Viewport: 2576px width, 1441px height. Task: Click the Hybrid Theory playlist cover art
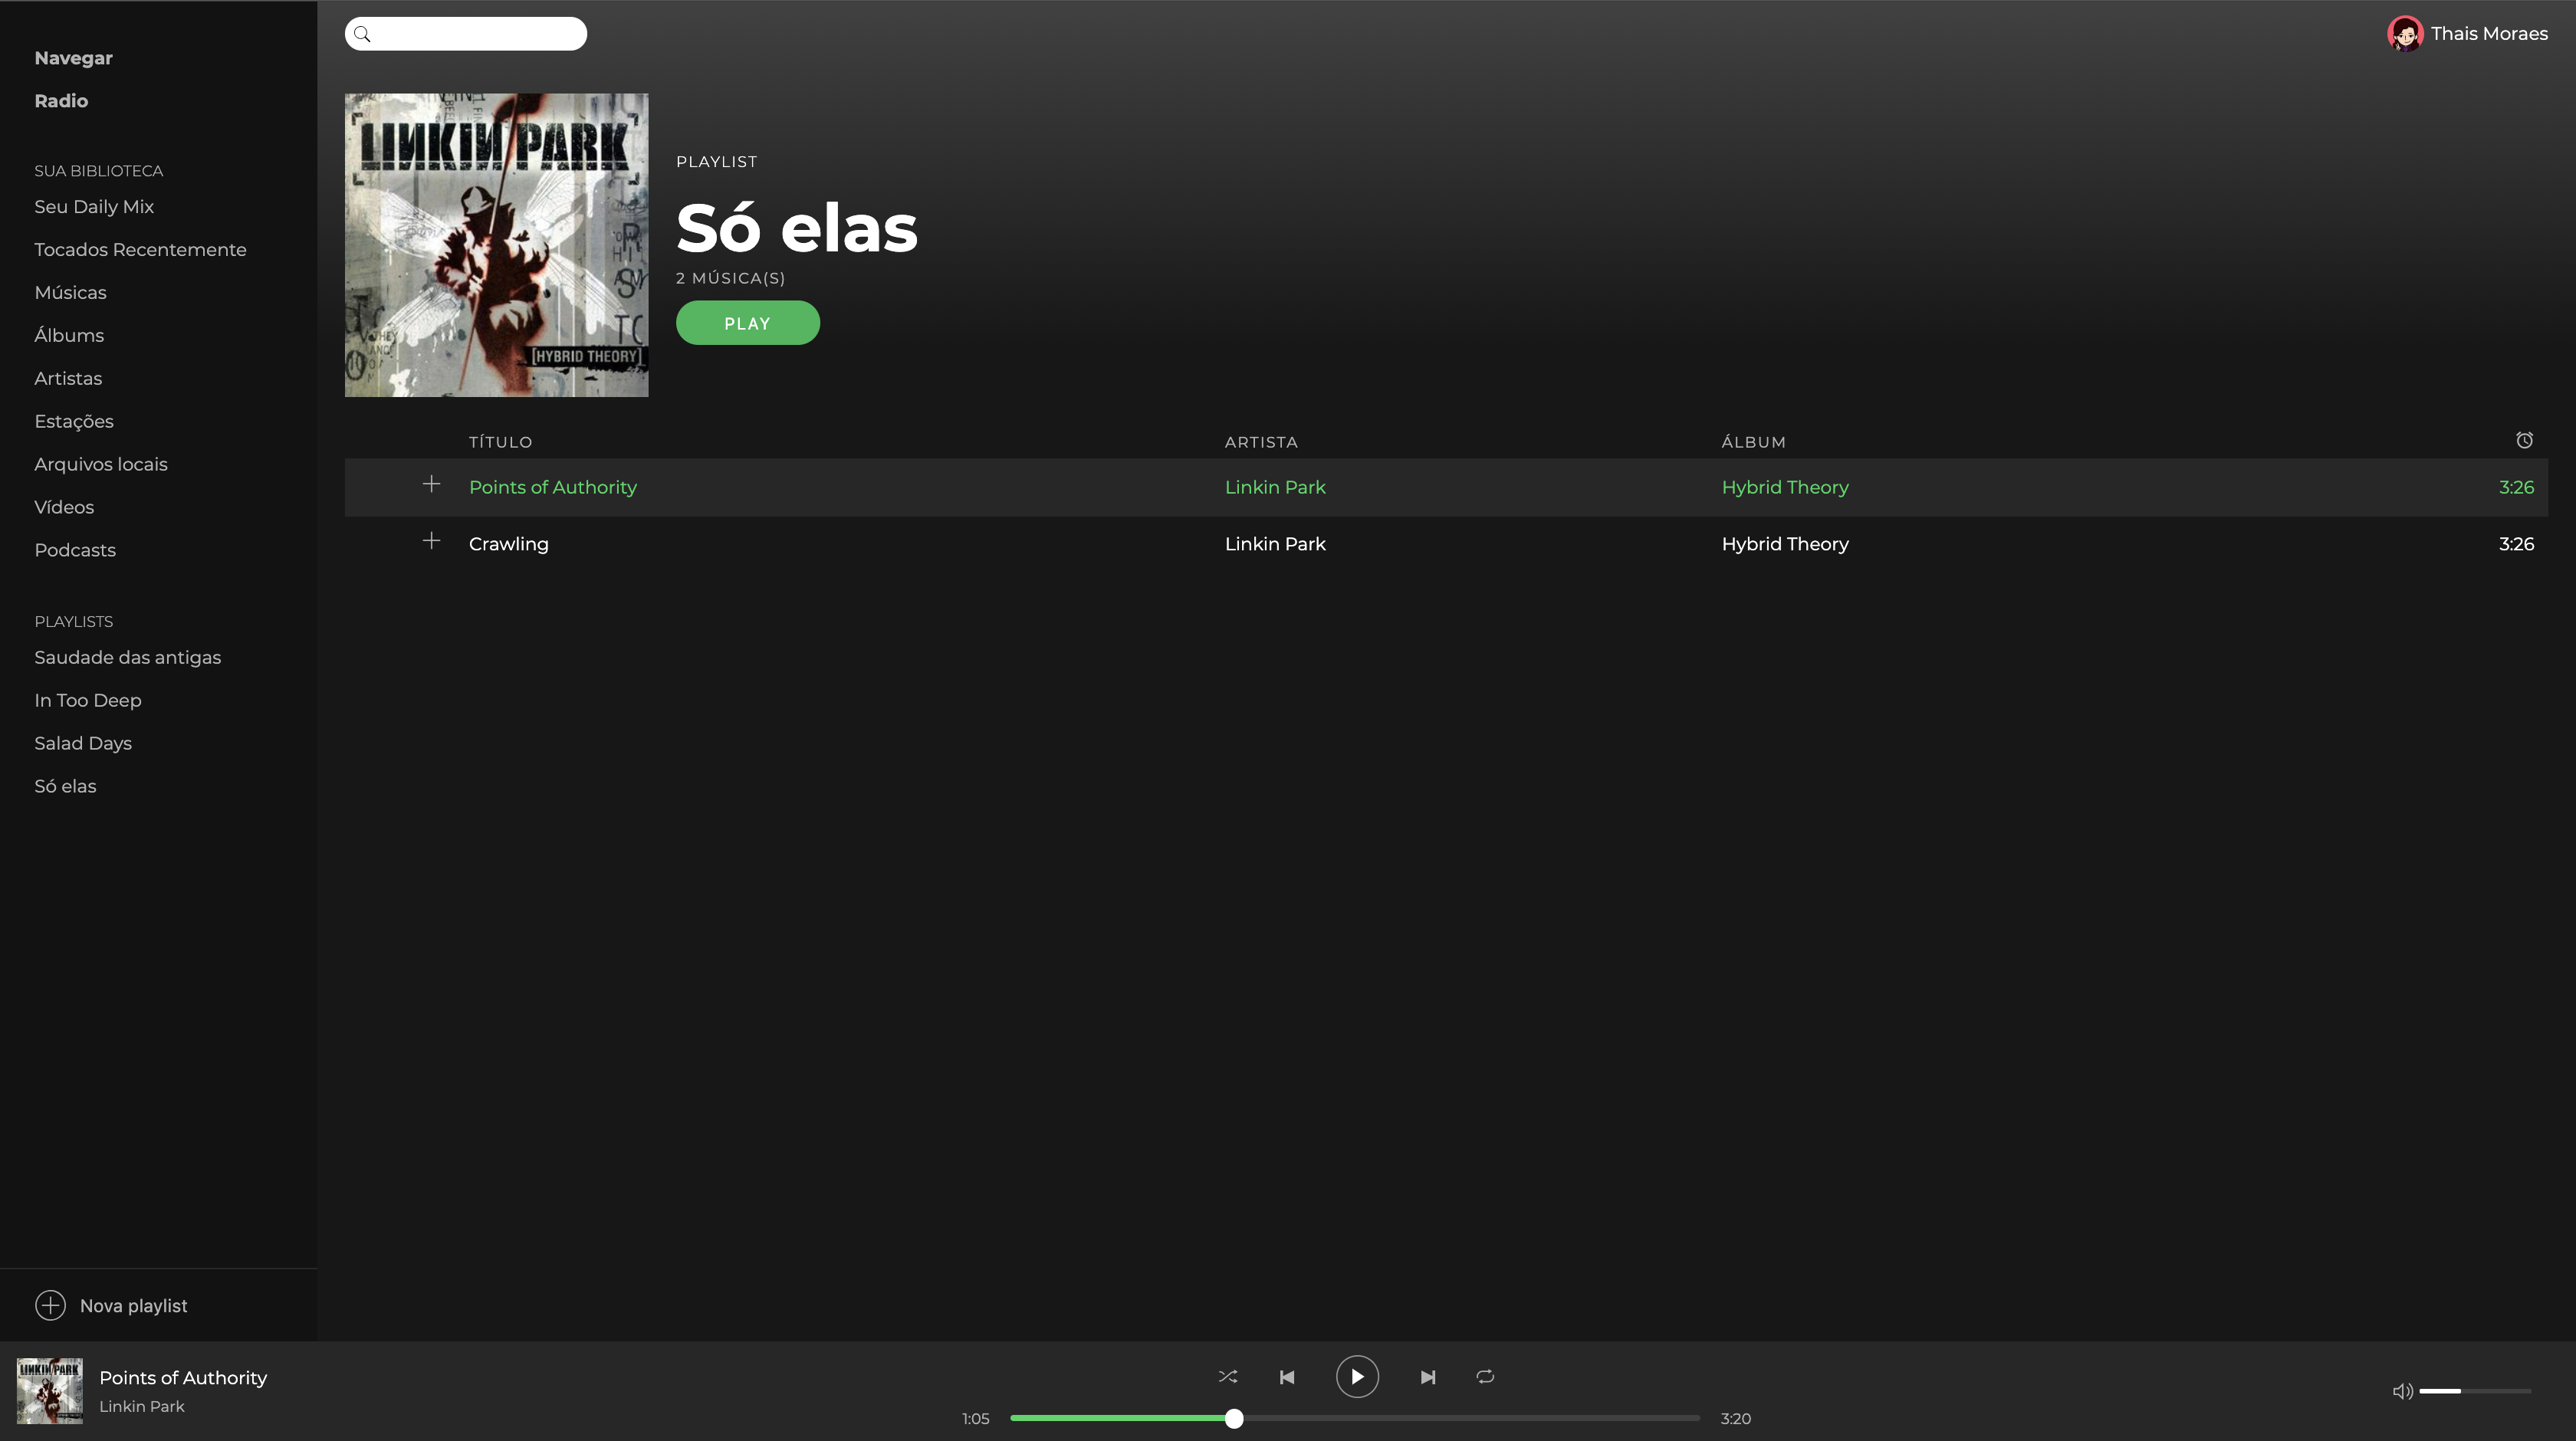496,245
